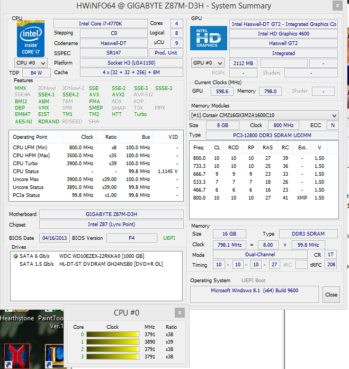Click the Core 3 clock bar

113,356
